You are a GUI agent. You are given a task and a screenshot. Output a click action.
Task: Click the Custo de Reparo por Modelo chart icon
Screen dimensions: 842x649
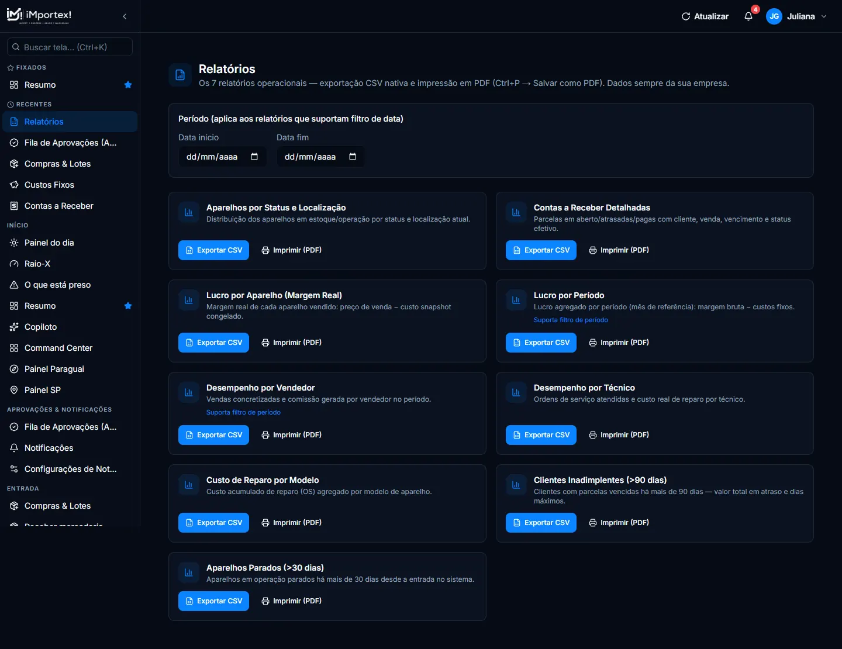[x=189, y=485]
